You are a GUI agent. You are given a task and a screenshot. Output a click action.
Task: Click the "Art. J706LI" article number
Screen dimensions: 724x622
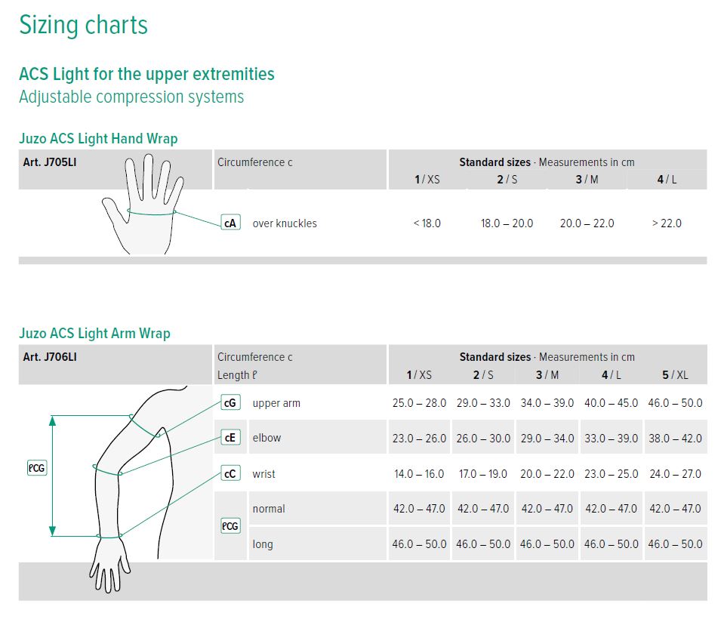[50, 357]
